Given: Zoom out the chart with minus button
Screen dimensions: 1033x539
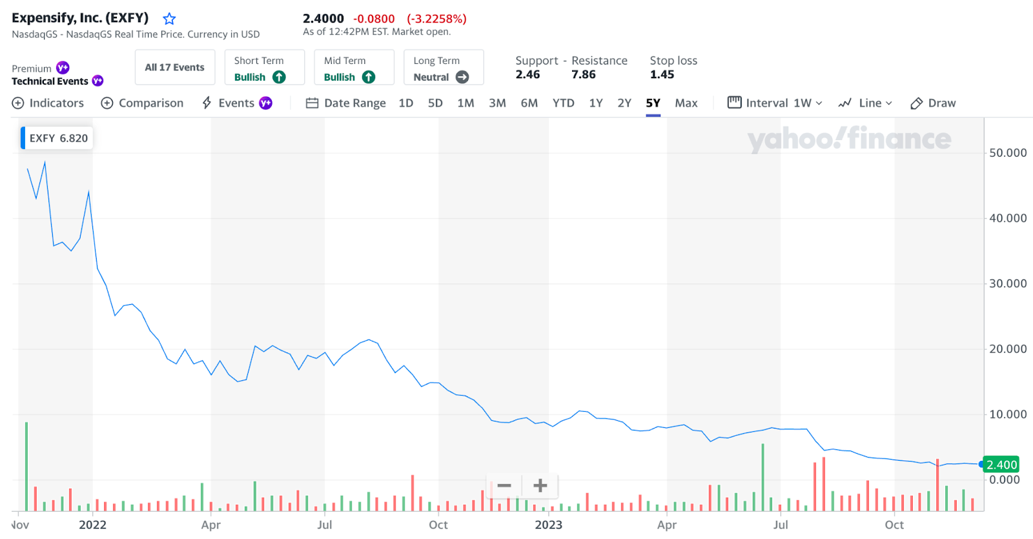Looking at the screenshot, I should click(x=504, y=485).
